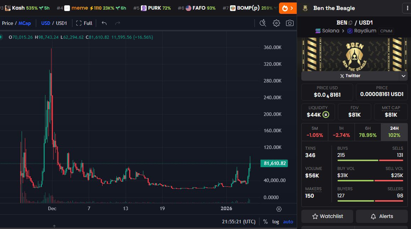Open three-dot menu beside Ben the Beagle
This screenshot has width=411, height=229.
click(407, 8)
